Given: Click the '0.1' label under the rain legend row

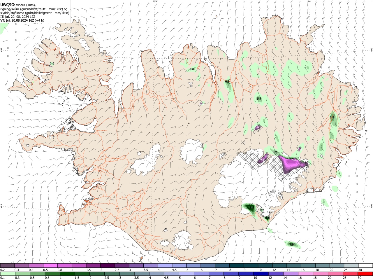Looking at the screenshot, I should pyautogui.click(x=3, y=278).
